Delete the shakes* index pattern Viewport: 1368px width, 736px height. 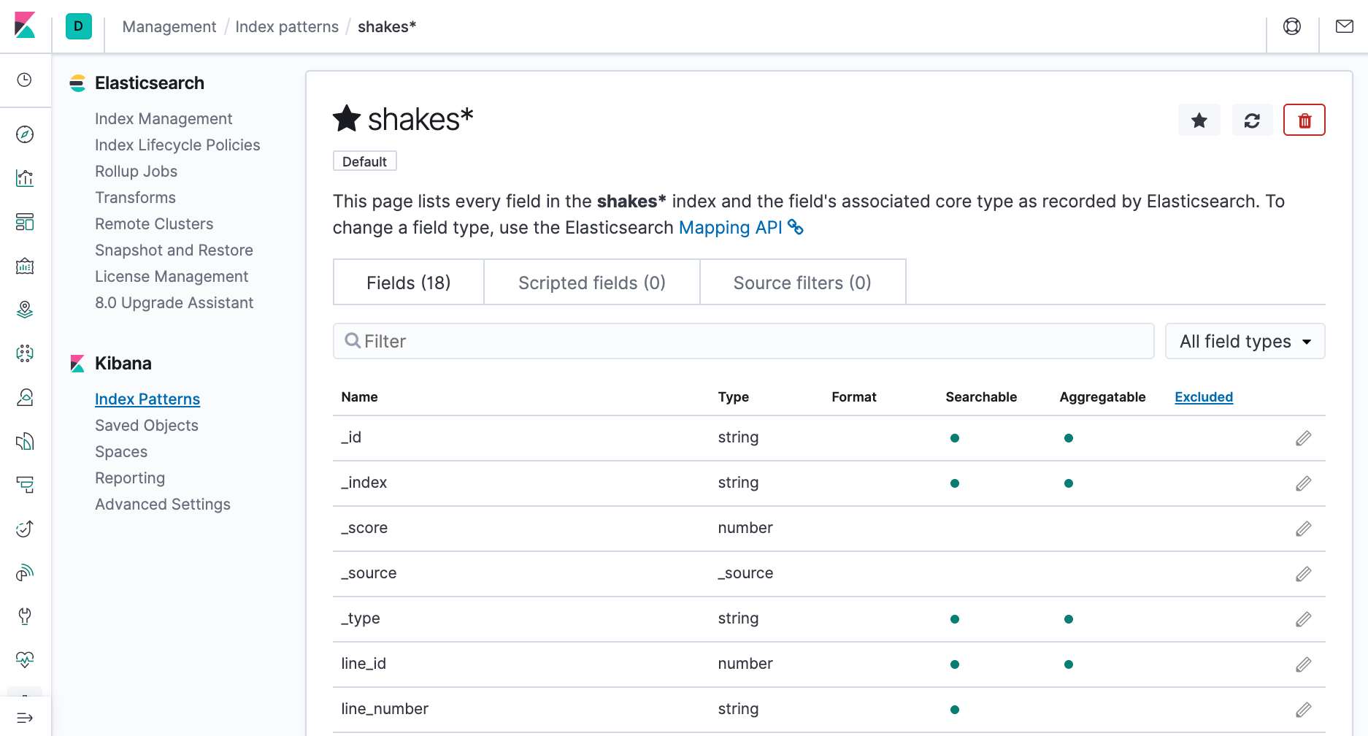pos(1304,120)
